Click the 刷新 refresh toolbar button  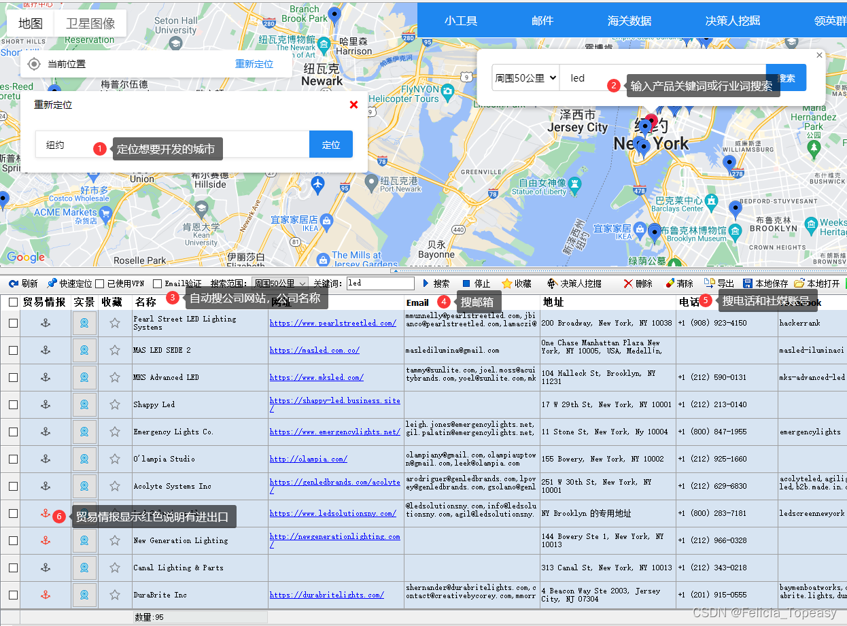tap(23, 283)
